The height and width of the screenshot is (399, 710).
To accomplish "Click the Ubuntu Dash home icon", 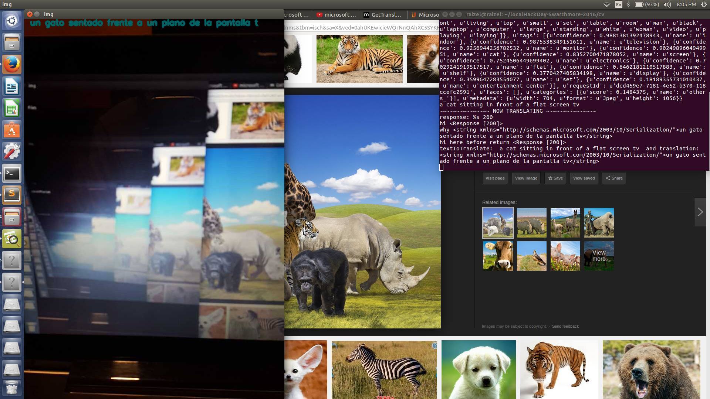I will [12, 21].
